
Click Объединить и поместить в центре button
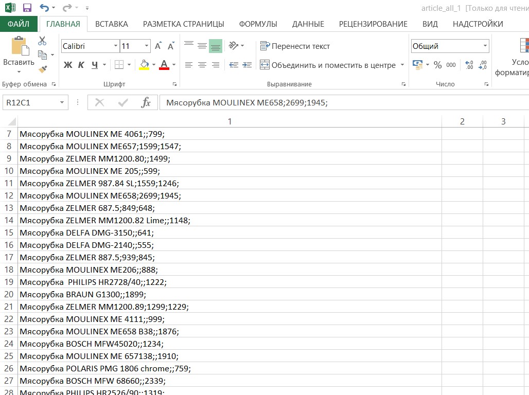pos(328,65)
